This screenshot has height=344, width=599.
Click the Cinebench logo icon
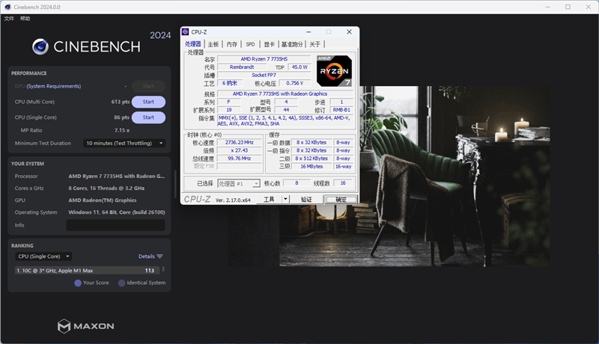[40, 46]
